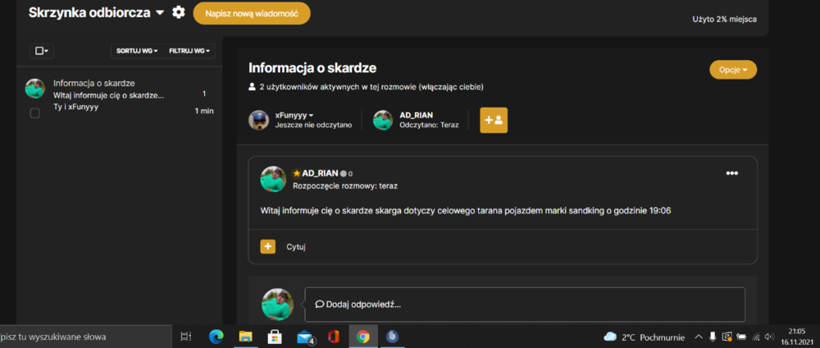Open the Mail app in the taskbar
Viewport: 820px width, 348px height.
305,337
